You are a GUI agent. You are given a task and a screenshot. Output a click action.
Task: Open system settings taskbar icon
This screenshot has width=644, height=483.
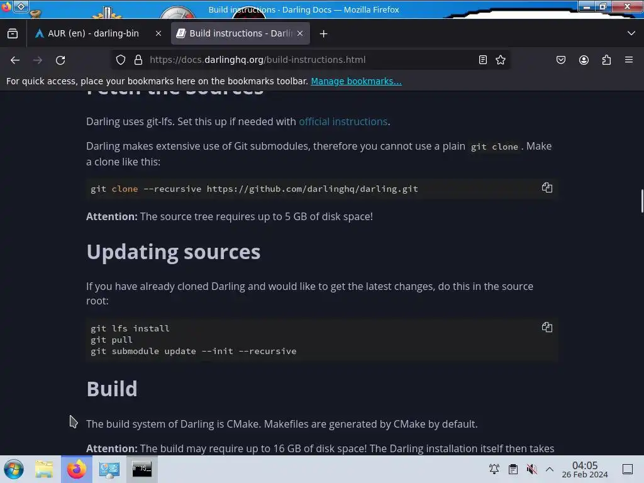pos(109,469)
